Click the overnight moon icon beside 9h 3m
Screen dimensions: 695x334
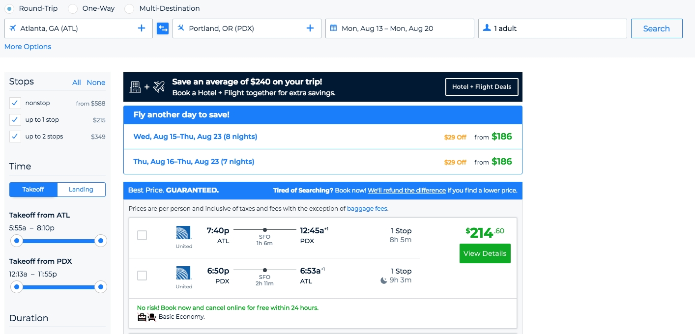(x=383, y=280)
